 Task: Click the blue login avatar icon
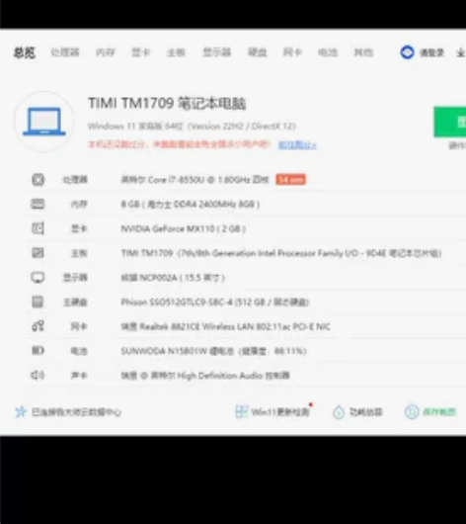pos(407,52)
